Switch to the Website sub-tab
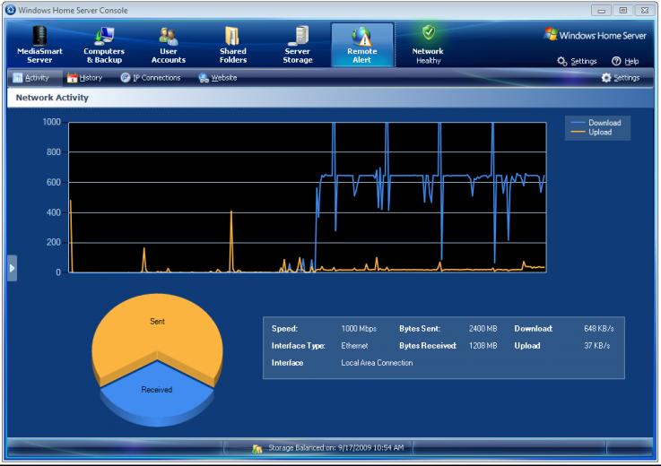The width and height of the screenshot is (661, 466). coord(218,78)
